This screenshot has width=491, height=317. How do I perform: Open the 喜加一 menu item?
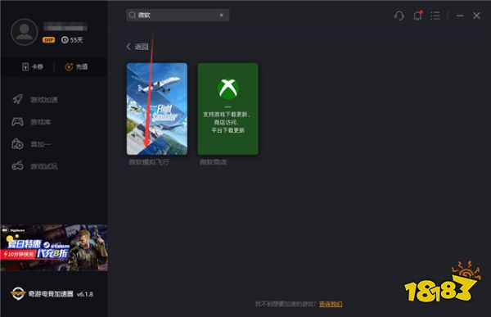[41, 144]
